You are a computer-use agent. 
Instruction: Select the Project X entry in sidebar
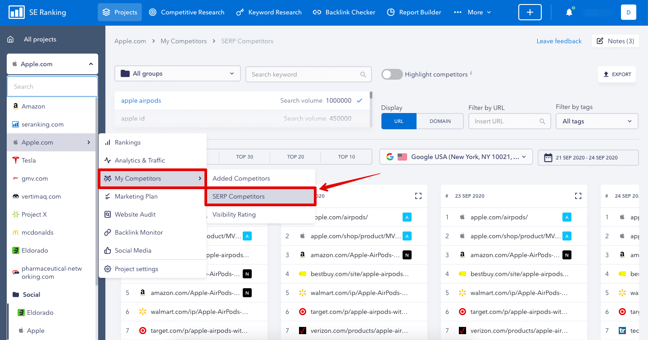pos(51,214)
